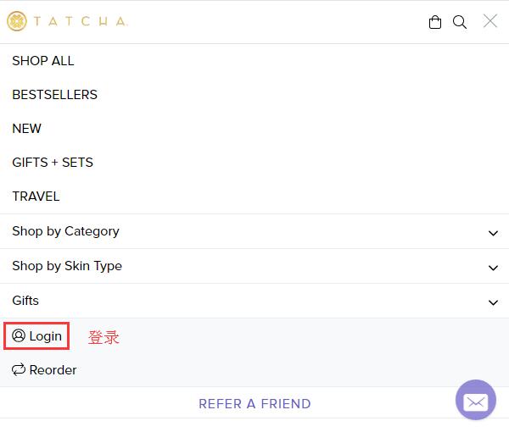The width and height of the screenshot is (509, 432).
Task: Click the Tatcha gold logo emblem
Action: point(17,21)
